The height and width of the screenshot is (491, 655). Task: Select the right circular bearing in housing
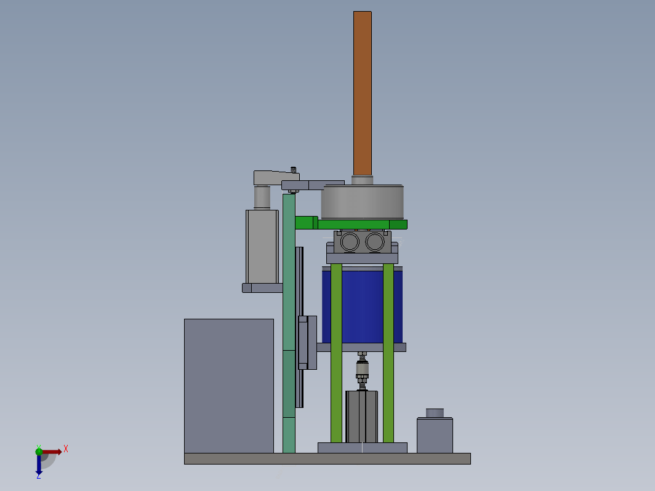coord(375,242)
